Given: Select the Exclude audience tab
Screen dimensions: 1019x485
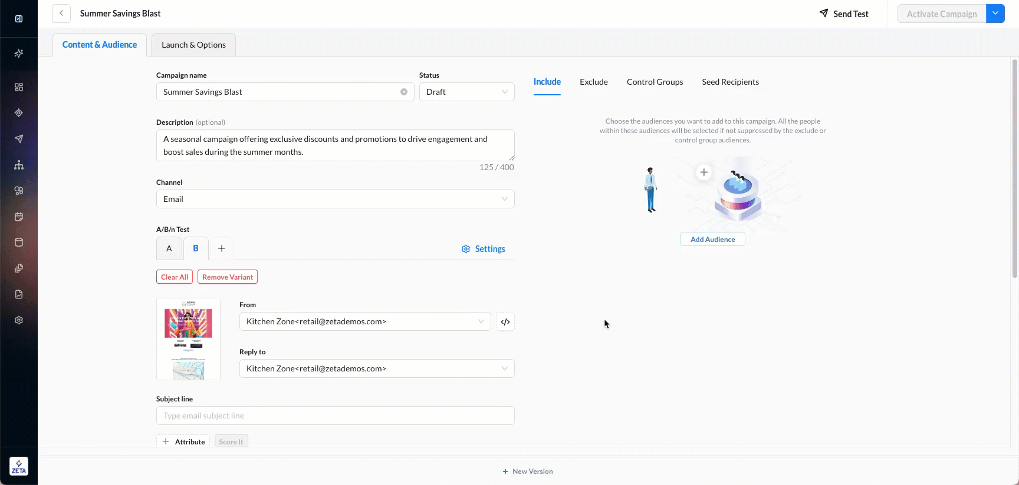Looking at the screenshot, I should click(593, 82).
